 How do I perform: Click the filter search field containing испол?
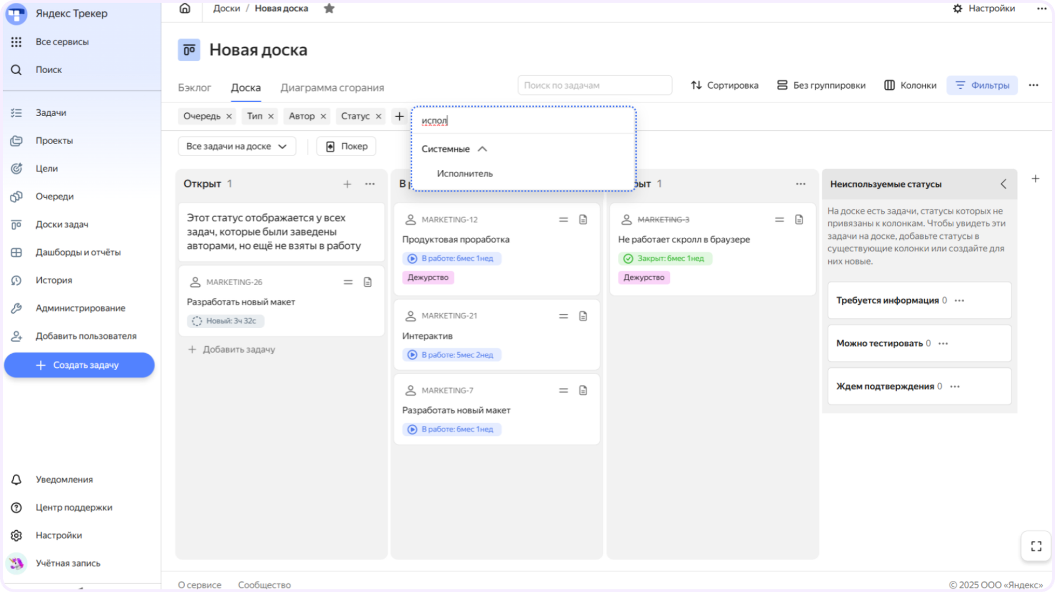(x=523, y=121)
